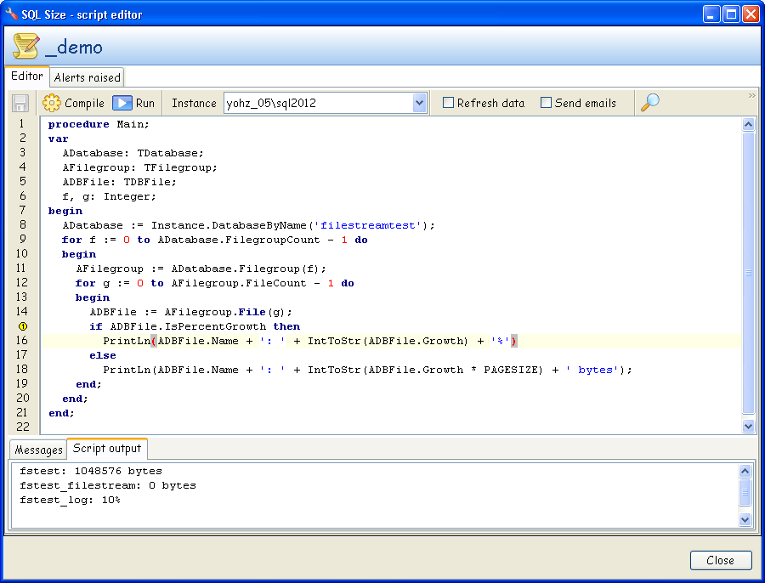
Task: Run the script with Run button
Action: [x=133, y=103]
